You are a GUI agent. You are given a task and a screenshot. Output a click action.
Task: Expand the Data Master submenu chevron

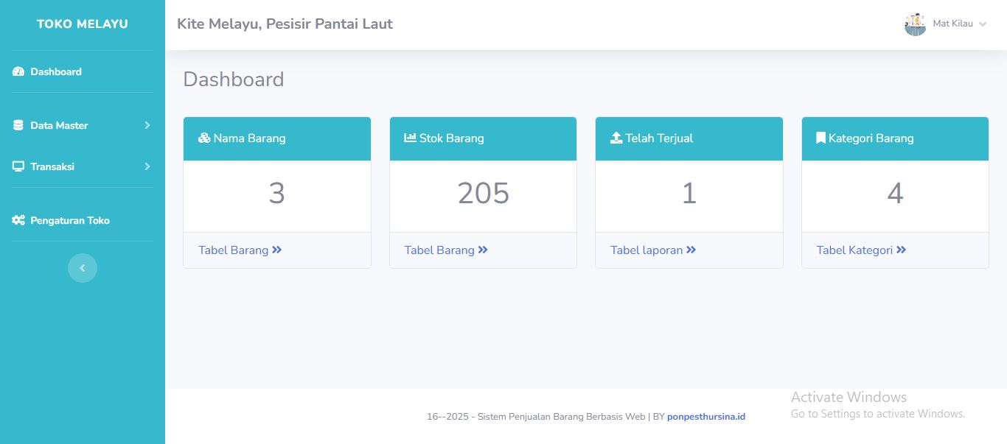click(x=147, y=125)
